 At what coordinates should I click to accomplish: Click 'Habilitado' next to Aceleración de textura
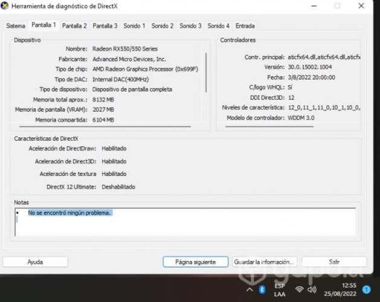coord(114,174)
